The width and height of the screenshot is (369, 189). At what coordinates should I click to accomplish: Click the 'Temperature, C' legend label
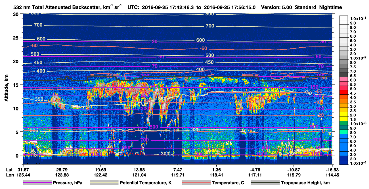tap(228, 183)
